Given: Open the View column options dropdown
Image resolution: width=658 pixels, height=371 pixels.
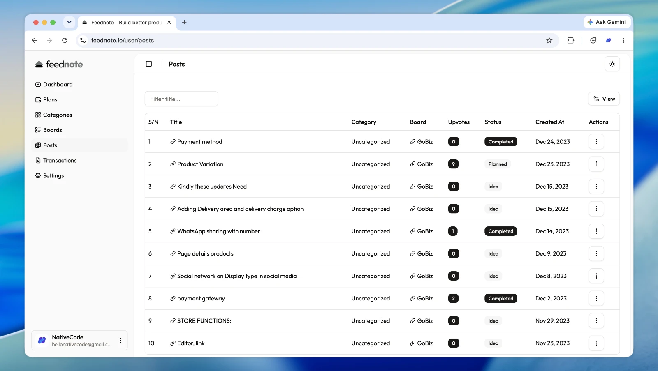Looking at the screenshot, I should coord(604,99).
